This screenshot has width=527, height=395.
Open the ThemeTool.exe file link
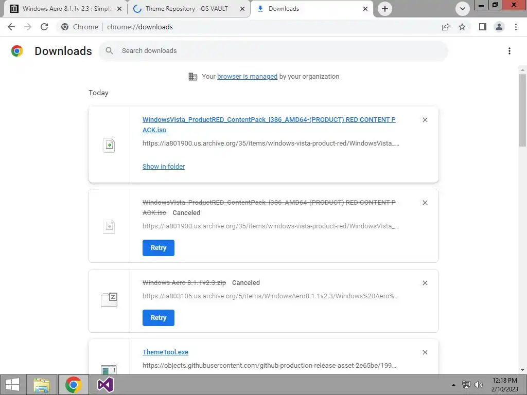coord(165,352)
